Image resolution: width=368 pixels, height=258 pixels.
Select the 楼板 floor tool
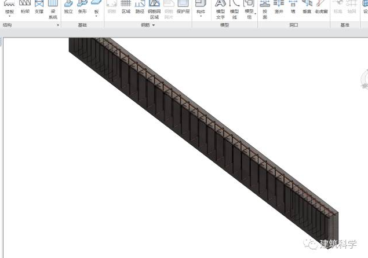tap(9, 7)
